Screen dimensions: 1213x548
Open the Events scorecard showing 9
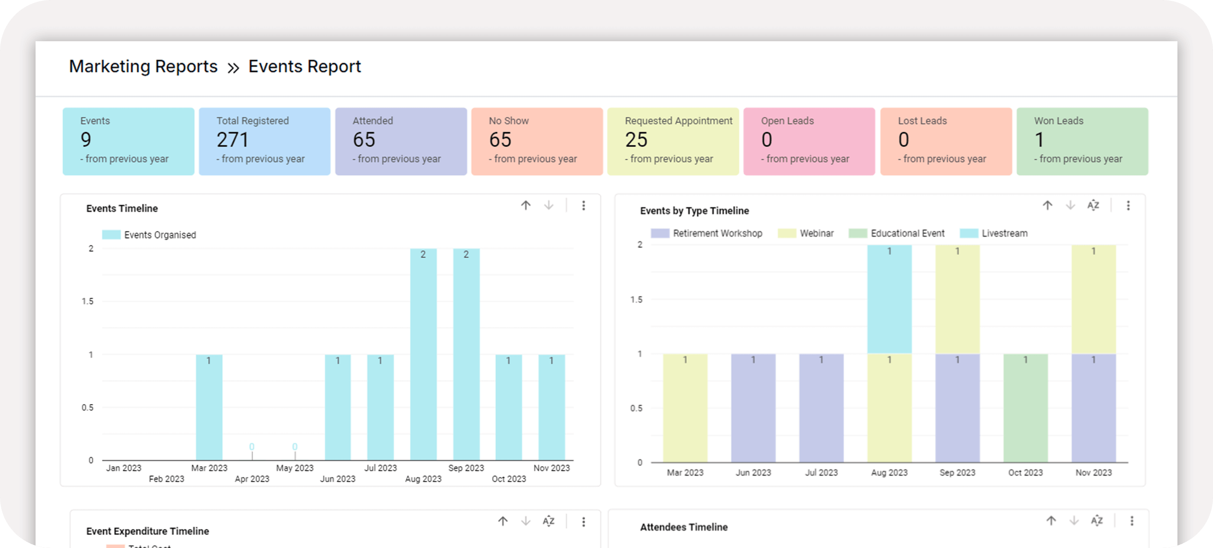[x=129, y=141]
